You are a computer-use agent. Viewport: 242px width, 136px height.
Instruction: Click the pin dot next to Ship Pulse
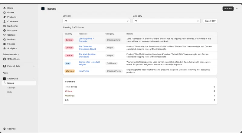pos(34,79)
